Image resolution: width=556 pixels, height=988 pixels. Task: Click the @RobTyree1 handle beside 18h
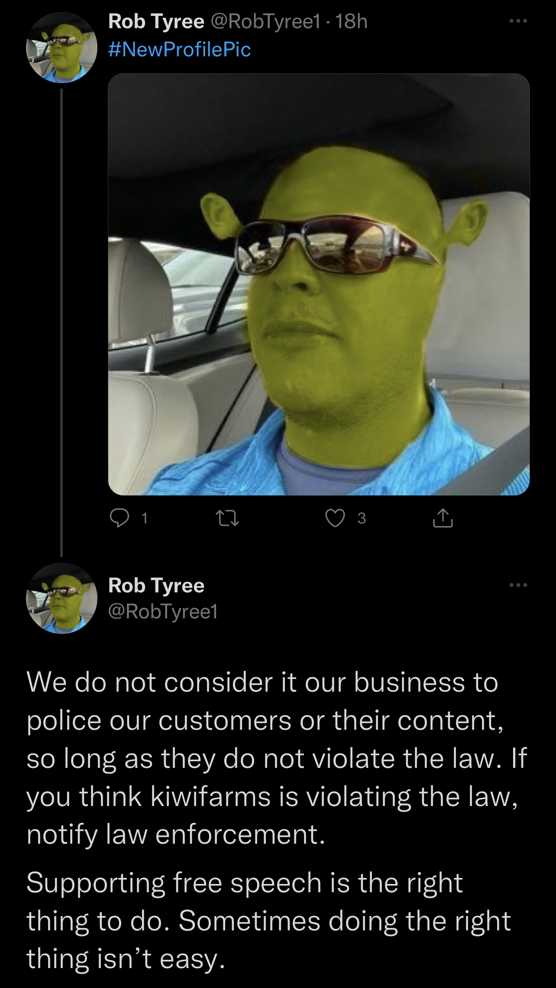tap(265, 21)
